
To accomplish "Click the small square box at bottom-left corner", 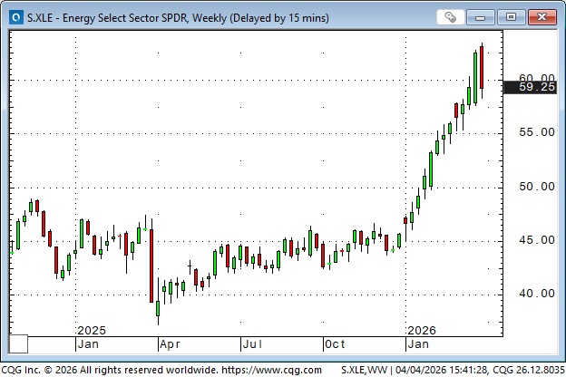I will 18,343.
